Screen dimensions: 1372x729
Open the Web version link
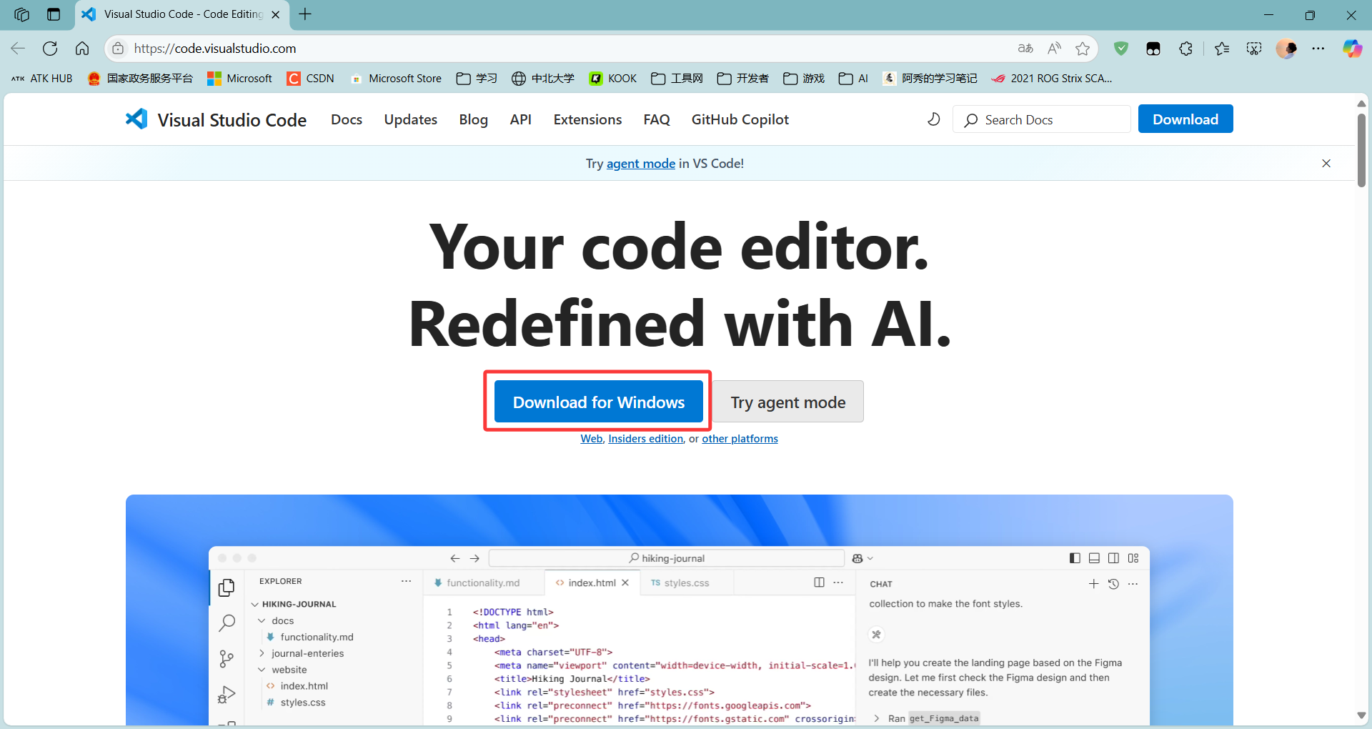pos(592,439)
